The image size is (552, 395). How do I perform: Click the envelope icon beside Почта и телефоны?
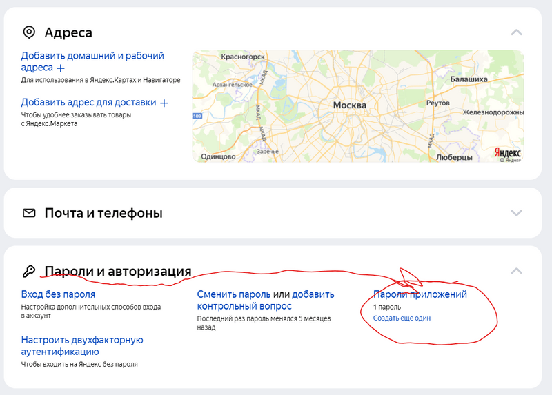tap(29, 213)
